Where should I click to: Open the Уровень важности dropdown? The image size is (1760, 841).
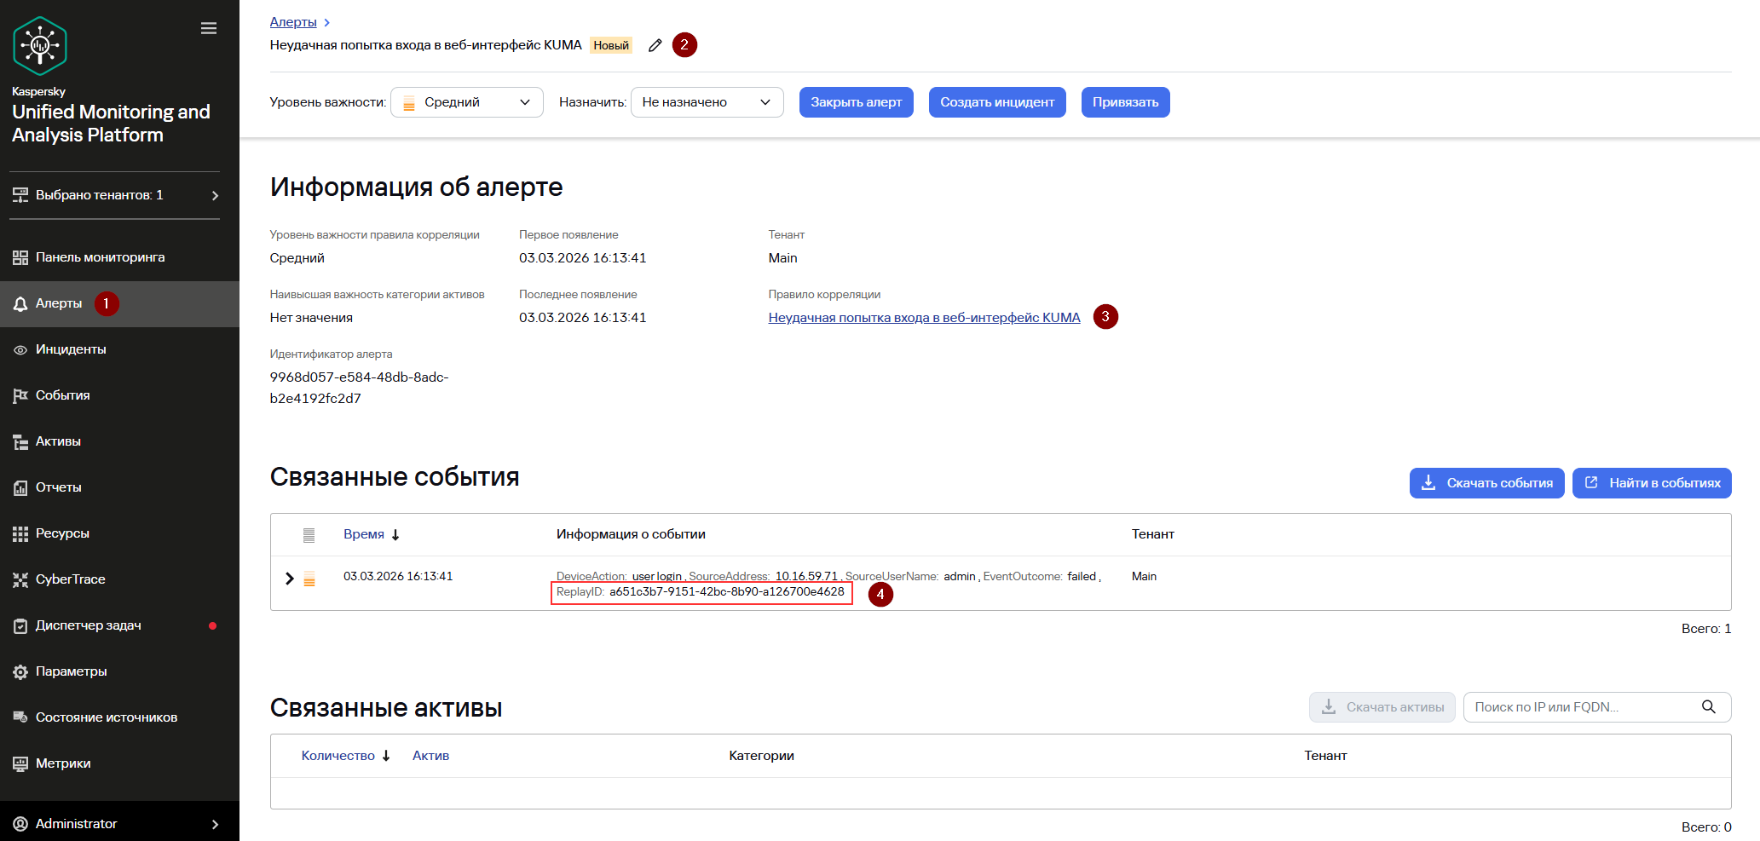(467, 102)
